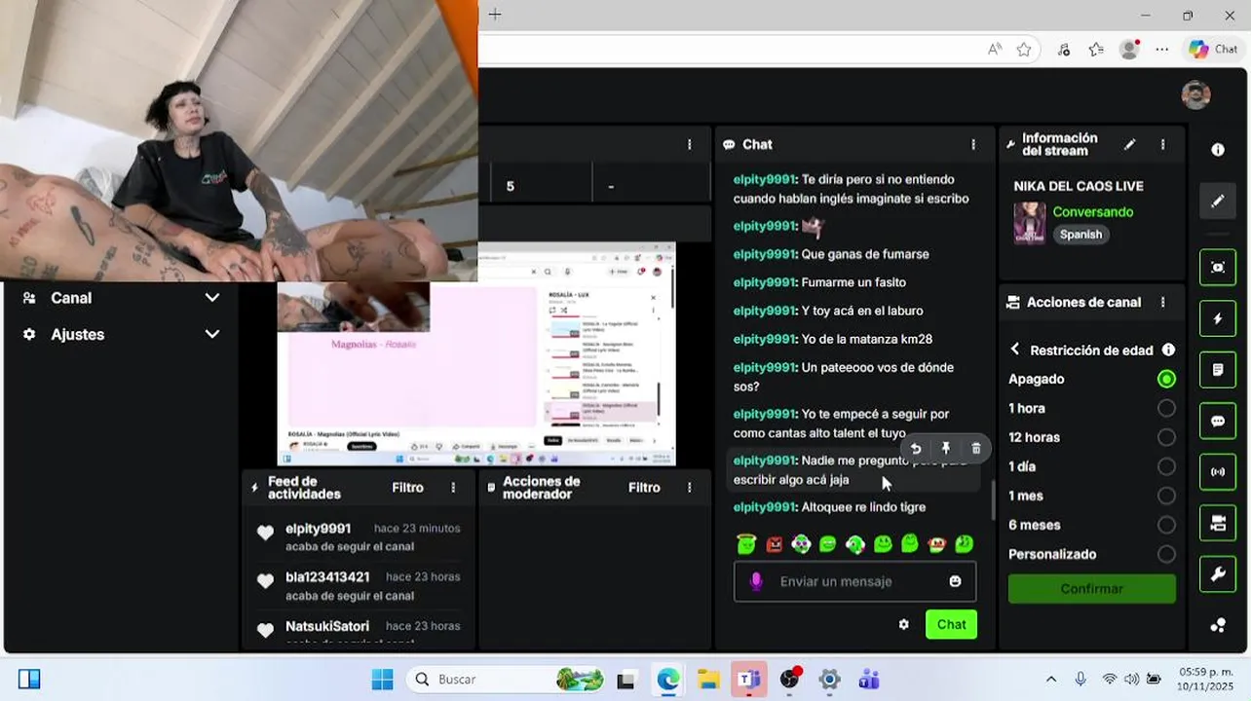
Task: Open the document notes icon in right sidebar
Action: [1218, 370]
